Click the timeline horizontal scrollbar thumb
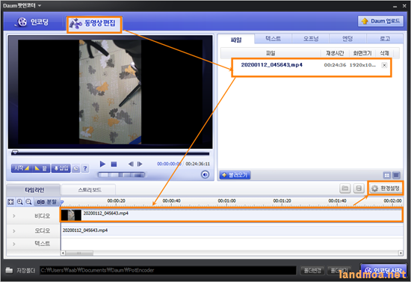Screen dimensions: 411x282 tap(79, 253)
